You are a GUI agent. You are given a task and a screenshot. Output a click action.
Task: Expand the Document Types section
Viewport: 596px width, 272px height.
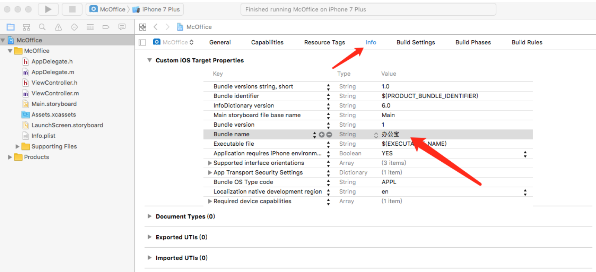tap(149, 216)
